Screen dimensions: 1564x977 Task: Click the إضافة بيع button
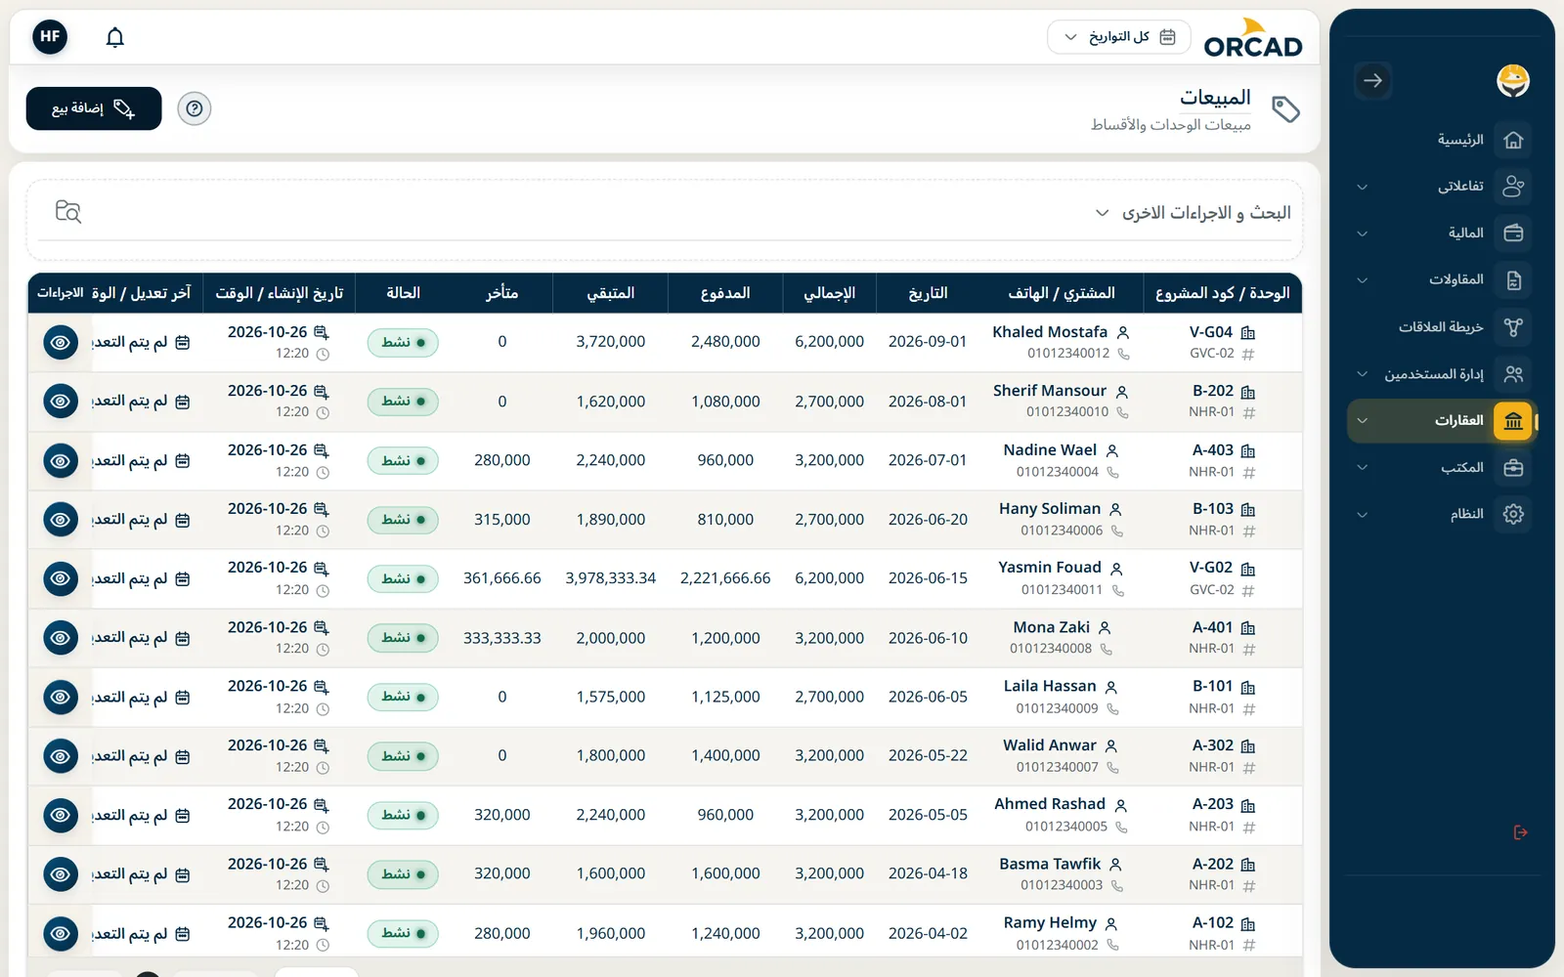click(x=94, y=108)
